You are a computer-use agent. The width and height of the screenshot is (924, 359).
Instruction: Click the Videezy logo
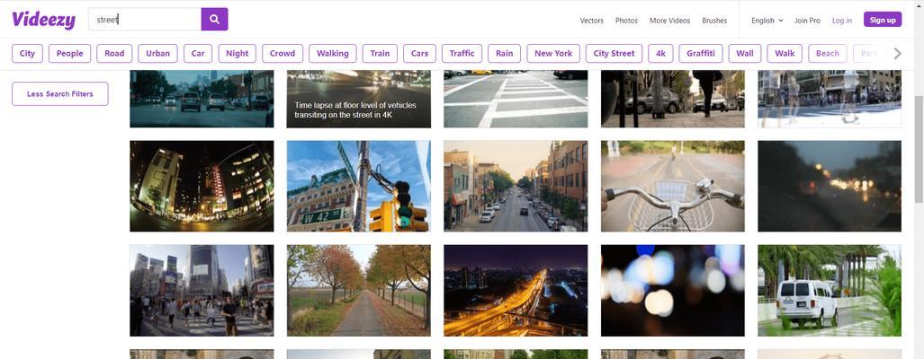point(43,20)
